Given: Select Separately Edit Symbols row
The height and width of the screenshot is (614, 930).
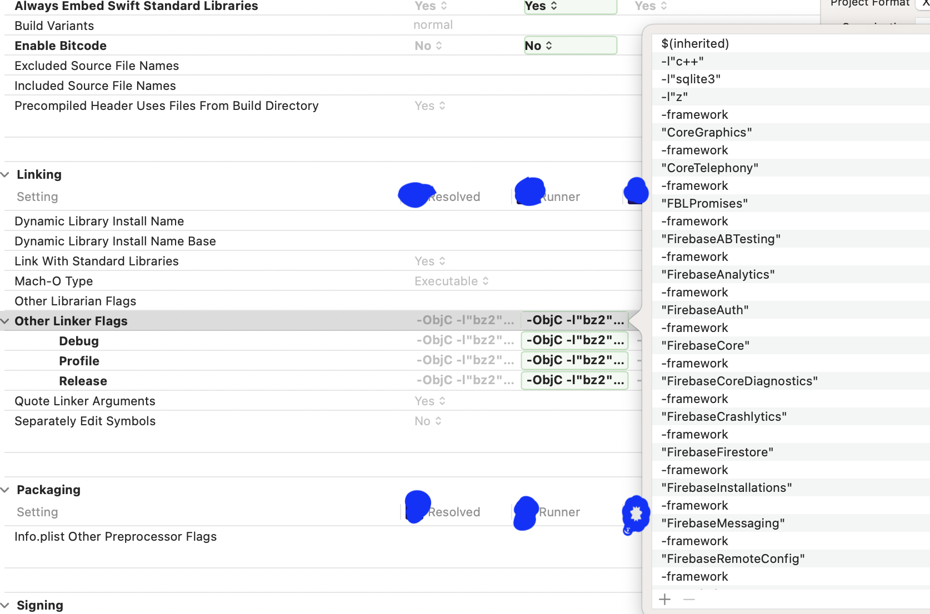Looking at the screenshot, I should (x=323, y=421).
